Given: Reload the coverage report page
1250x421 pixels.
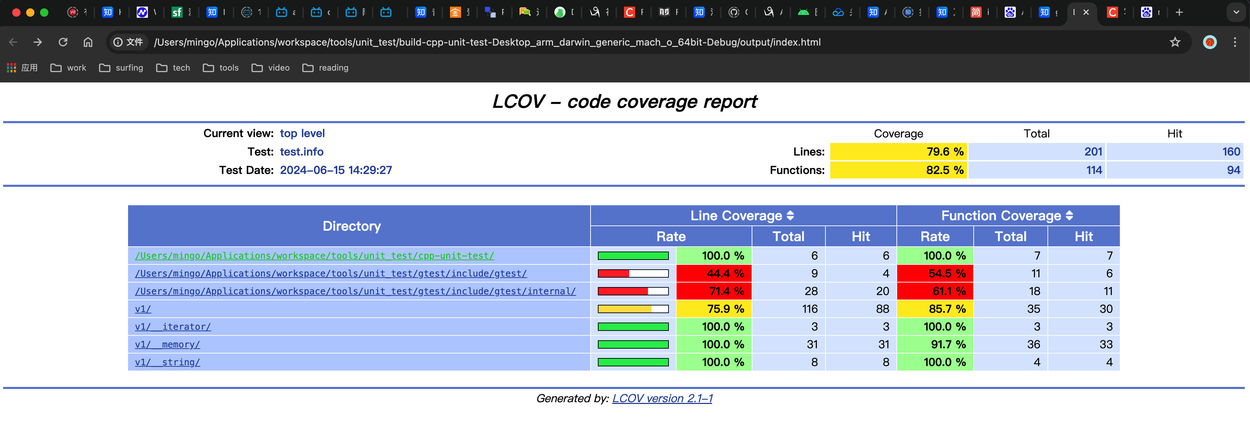Looking at the screenshot, I should [63, 42].
